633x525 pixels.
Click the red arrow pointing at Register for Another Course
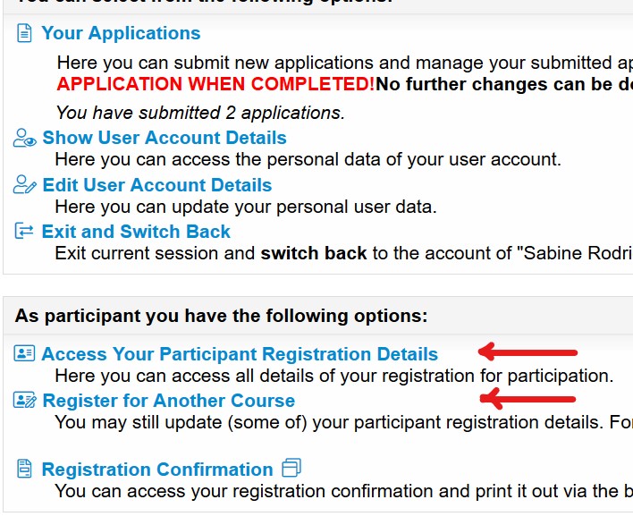[527, 399]
